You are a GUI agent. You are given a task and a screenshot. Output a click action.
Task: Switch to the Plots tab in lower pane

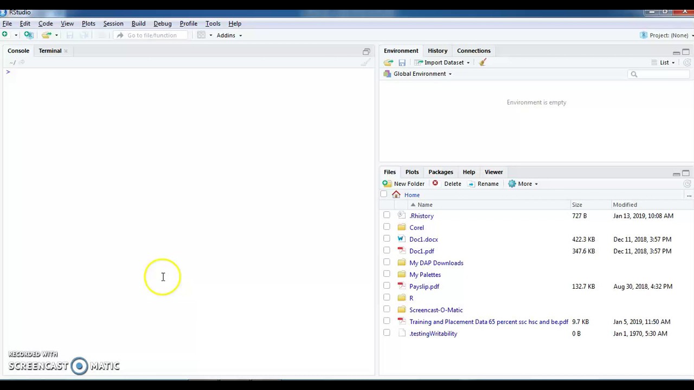pos(412,172)
